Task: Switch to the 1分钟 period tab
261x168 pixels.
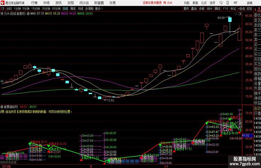Action: pyautogui.click(x=17, y=9)
